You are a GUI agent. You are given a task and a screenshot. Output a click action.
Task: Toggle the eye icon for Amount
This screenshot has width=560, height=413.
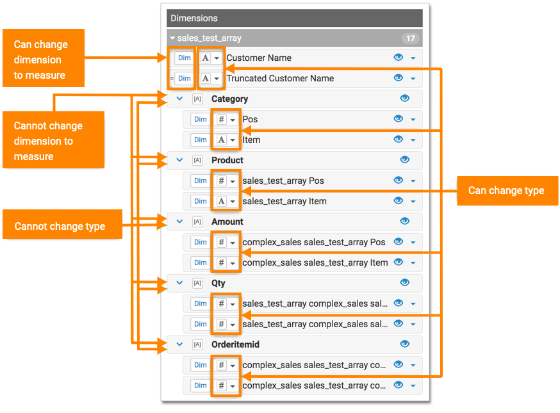tap(404, 222)
